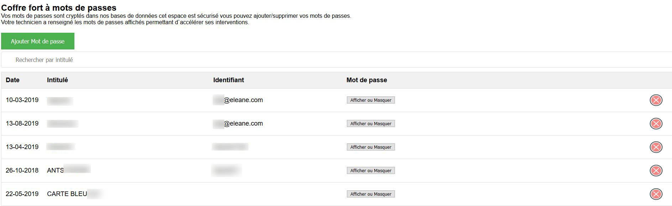Click the Ajouter Mot de passe button
The height and width of the screenshot is (206, 672).
click(38, 41)
